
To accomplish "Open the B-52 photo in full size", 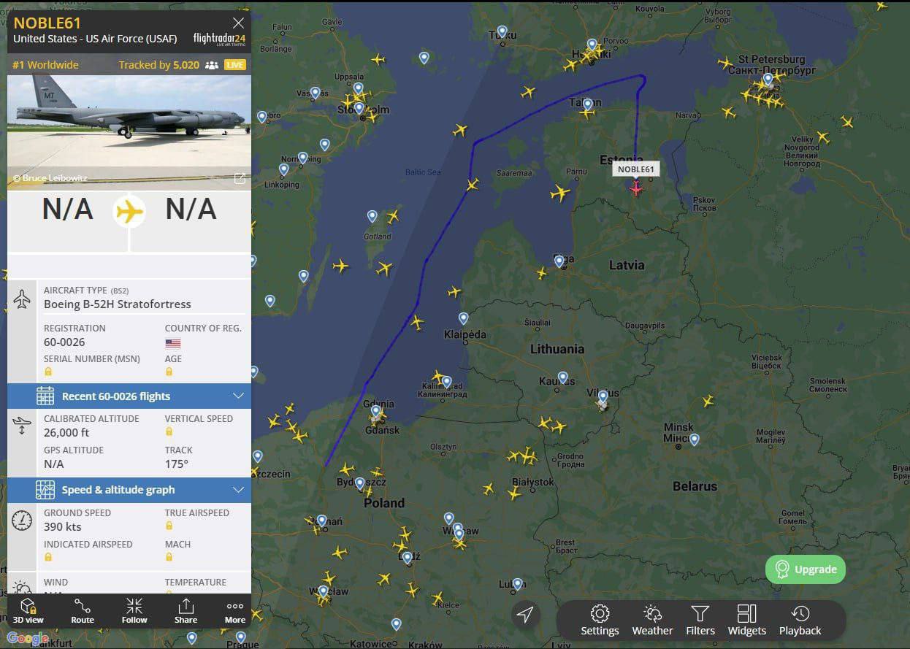I will pyautogui.click(x=239, y=178).
